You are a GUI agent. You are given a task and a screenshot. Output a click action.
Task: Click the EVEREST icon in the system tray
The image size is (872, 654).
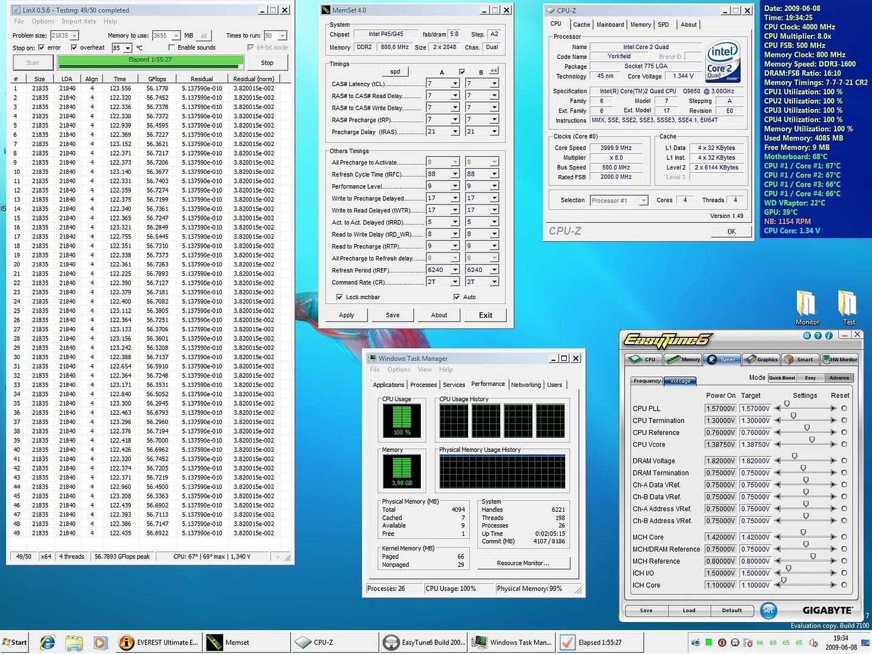pyautogui.click(x=722, y=642)
